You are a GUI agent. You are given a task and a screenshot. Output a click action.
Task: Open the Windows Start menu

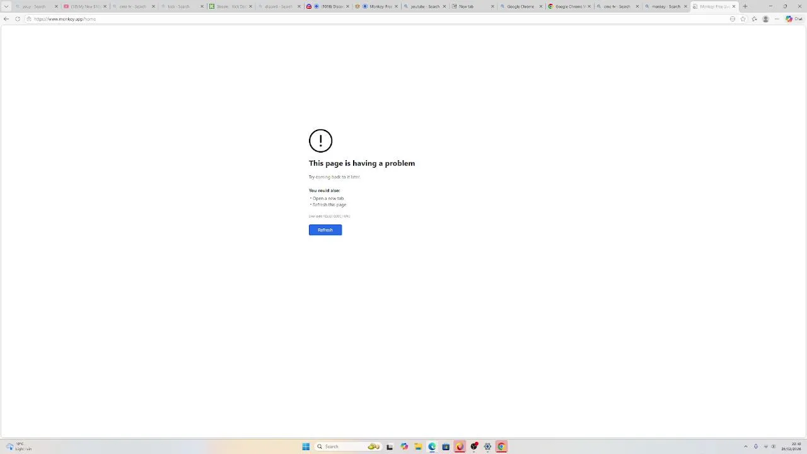(x=306, y=446)
